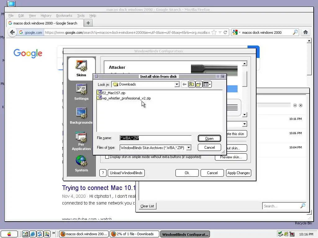Open the Edit menu in Firefox
This screenshot has width=318, height=238.
tap(21, 15)
